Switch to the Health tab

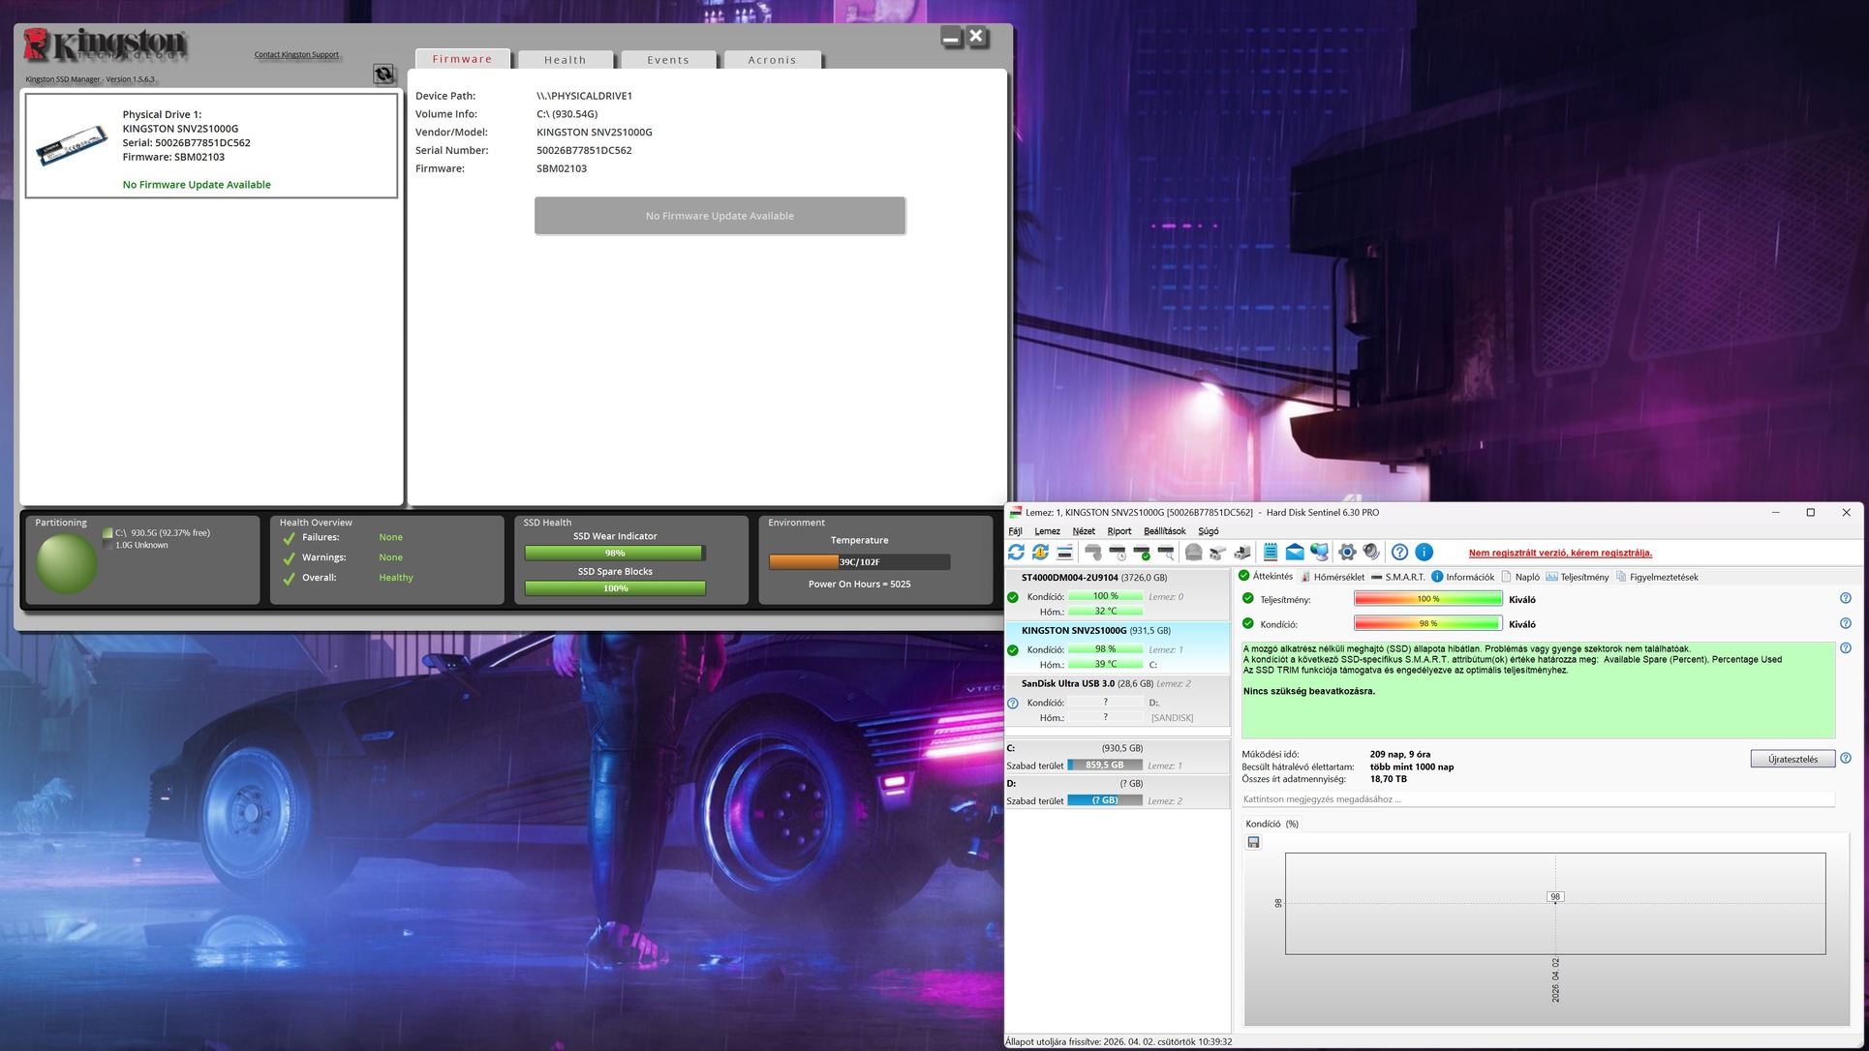coord(565,60)
